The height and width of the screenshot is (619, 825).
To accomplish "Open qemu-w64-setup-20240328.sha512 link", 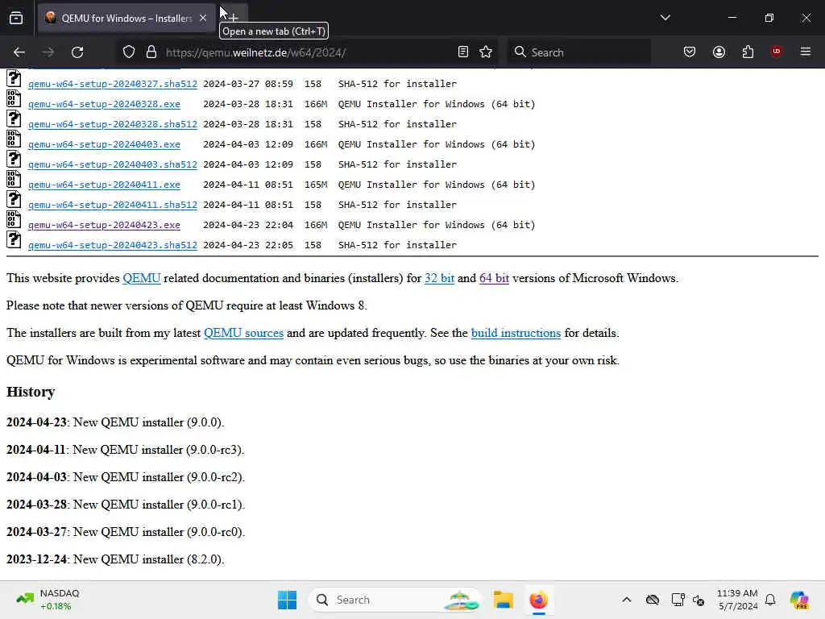I will (113, 124).
